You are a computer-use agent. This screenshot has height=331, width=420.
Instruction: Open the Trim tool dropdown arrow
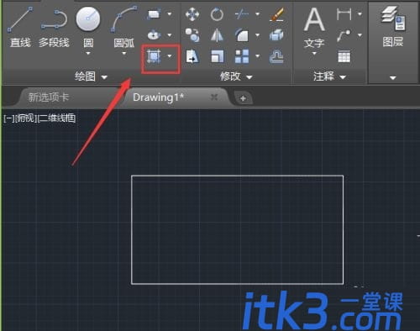click(x=257, y=13)
